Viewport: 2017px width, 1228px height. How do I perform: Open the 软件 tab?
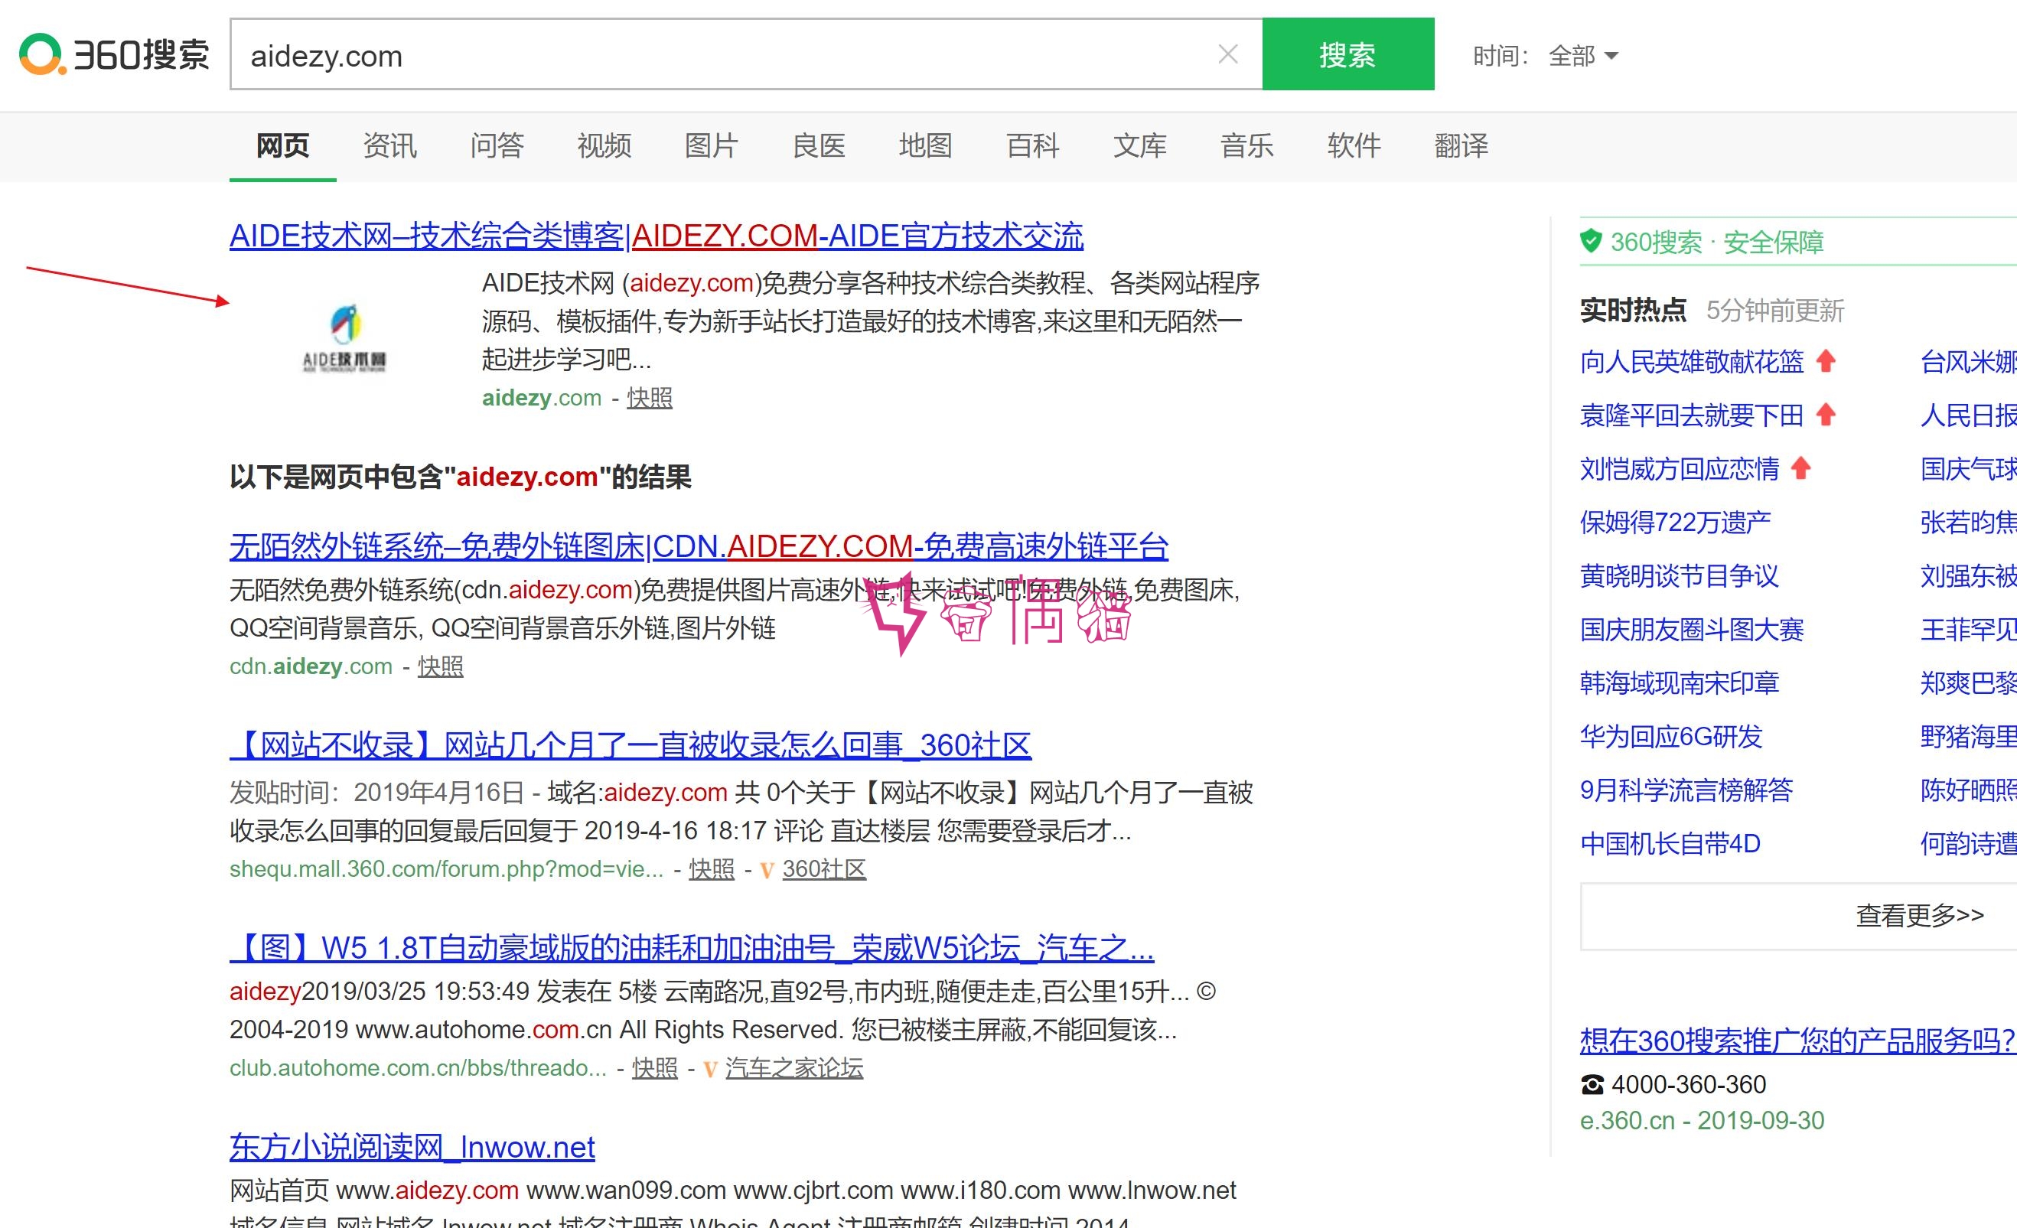pos(1354,145)
